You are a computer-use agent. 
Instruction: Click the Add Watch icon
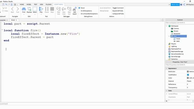[75, 9]
